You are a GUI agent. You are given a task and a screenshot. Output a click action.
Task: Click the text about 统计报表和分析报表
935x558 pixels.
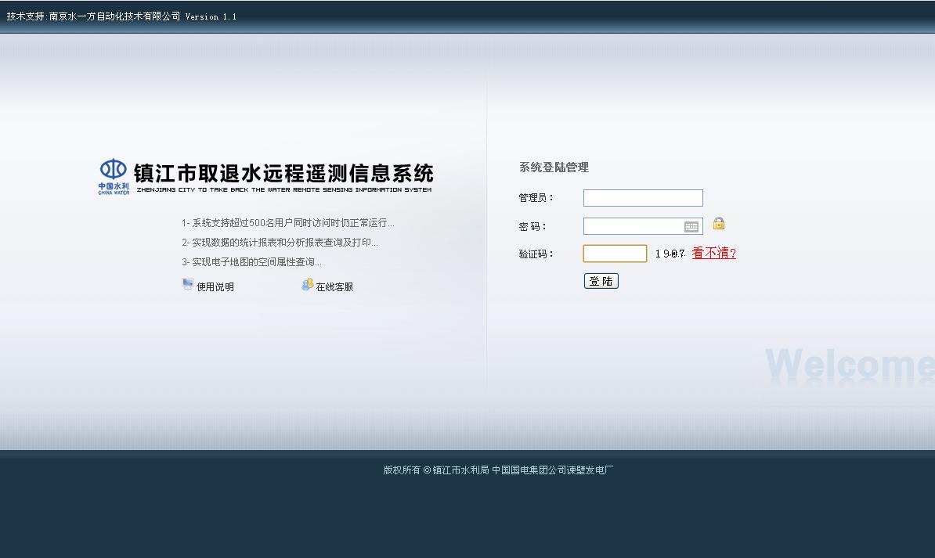point(280,243)
